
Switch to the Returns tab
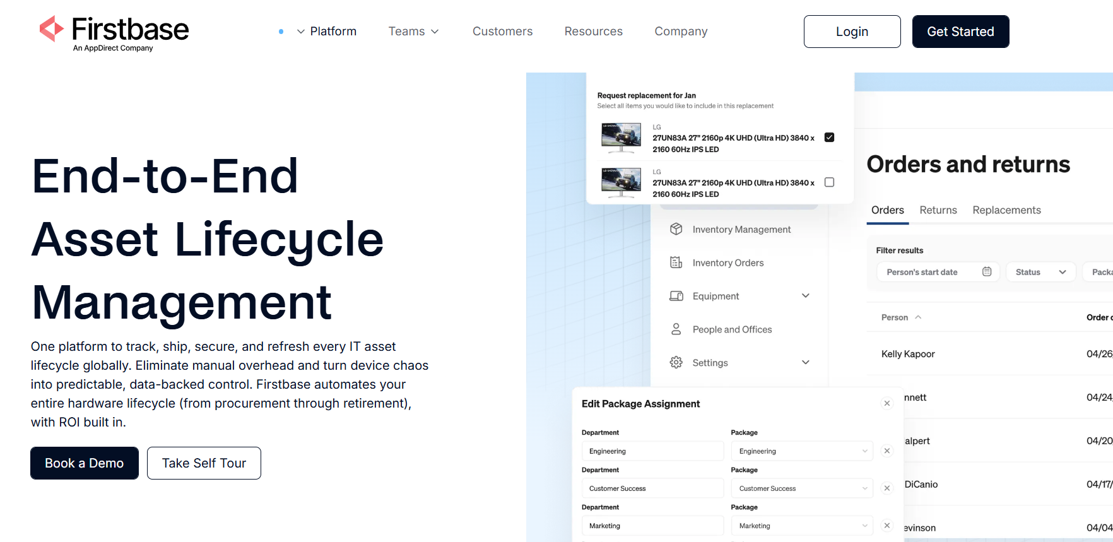tap(938, 210)
